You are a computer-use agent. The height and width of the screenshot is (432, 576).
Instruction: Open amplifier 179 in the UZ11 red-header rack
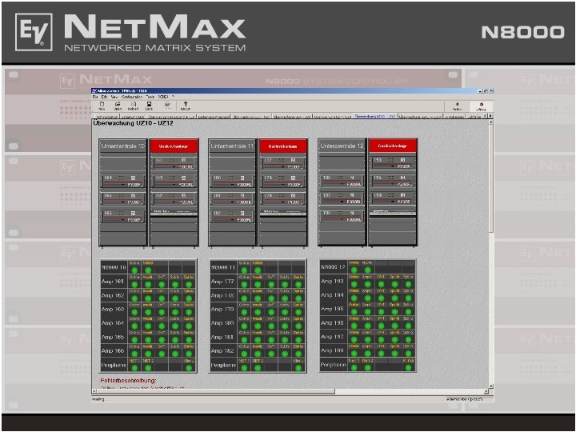(283, 181)
